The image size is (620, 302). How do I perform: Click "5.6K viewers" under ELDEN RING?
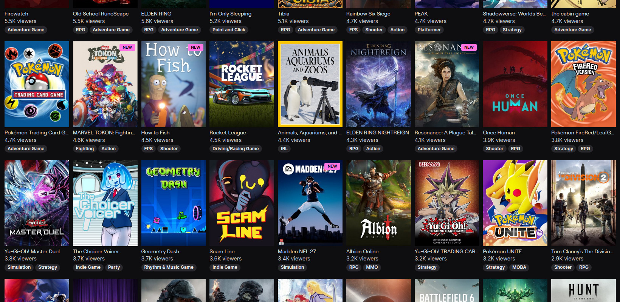[157, 21]
